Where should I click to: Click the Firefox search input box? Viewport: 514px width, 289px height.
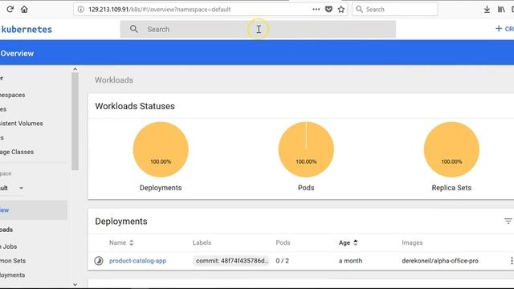coord(394,9)
